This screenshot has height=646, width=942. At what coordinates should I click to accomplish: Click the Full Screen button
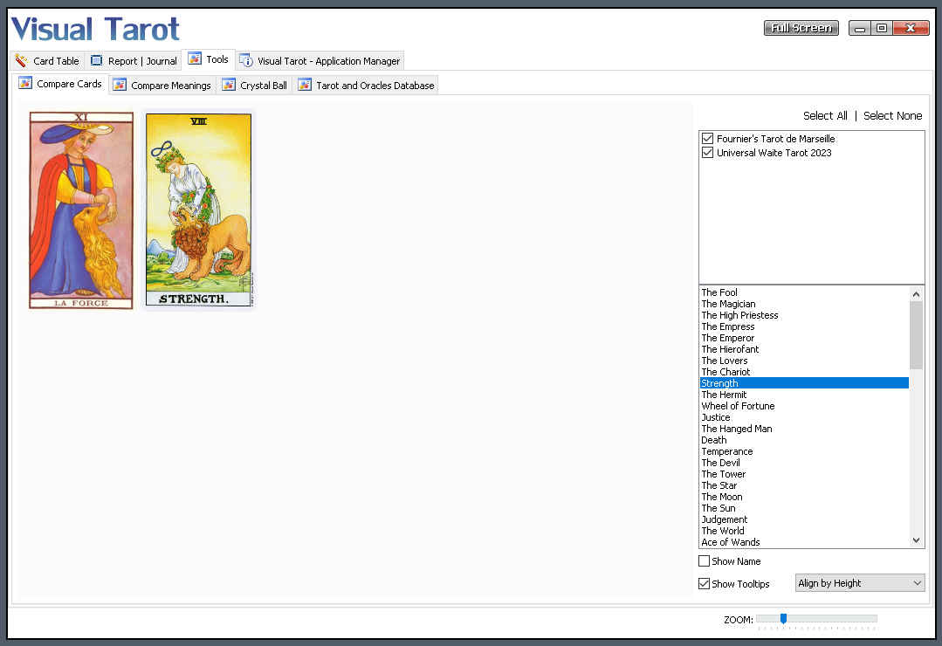pos(801,28)
